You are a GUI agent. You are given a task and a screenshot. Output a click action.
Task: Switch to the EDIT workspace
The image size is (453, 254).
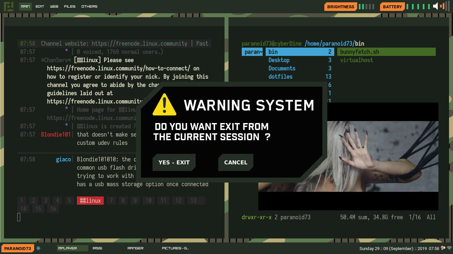coord(40,6)
